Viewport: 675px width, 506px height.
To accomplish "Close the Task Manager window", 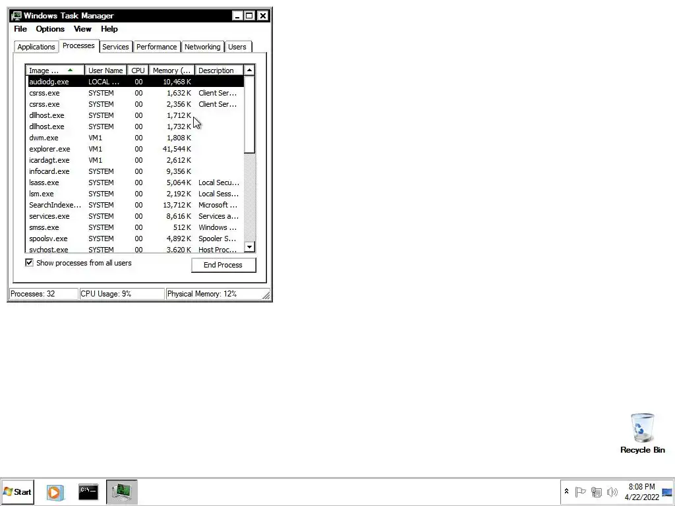I will (x=262, y=16).
